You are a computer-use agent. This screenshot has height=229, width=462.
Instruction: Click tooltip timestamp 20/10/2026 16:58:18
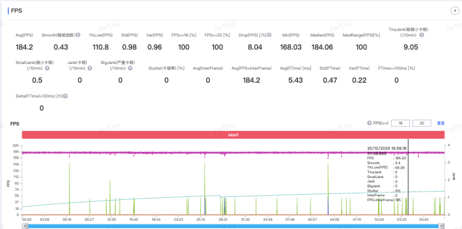388,148
